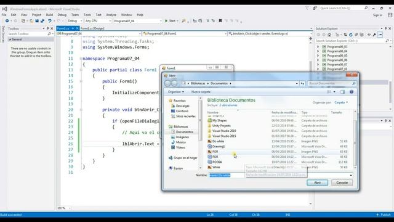Screen dimensions: 394x222
Task: Click the Refresh icon in Solution Explorer
Action: 350,35
